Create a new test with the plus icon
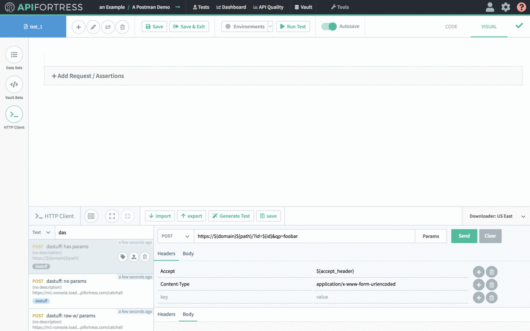 [78, 26]
